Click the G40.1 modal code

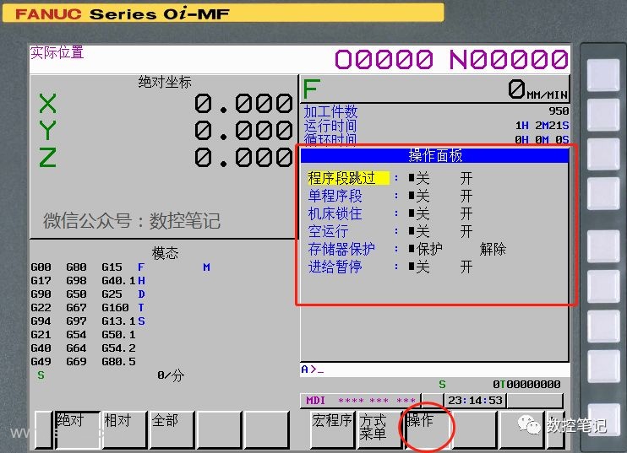[x=119, y=281]
